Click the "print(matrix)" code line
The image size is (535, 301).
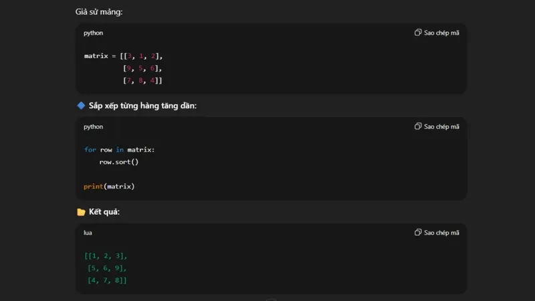pyautogui.click(x=109, y=186)
